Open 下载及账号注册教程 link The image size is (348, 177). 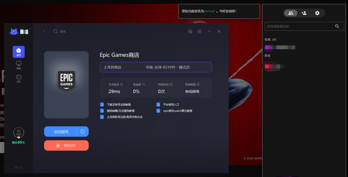pyautogui.click(x=119, y=105)
